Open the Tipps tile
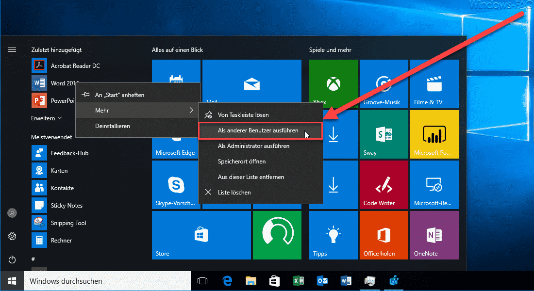 click(x=334, y=235)
